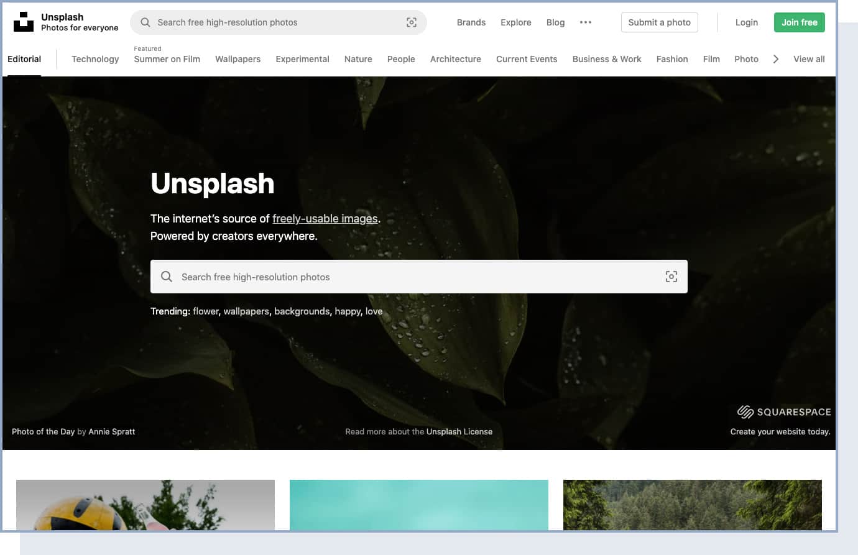Click Submit a photo button
The width and height of the screenshot is (858, 555).
pos(660,22)
